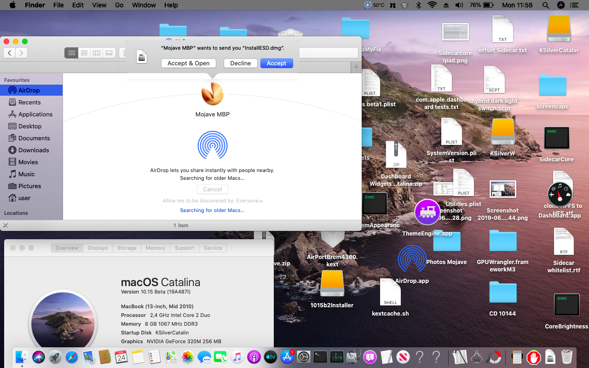The width and height of the screenshot is (589, 368).
Task: Switch to Support tab in About This Mac
Action: tap(185, 248)
